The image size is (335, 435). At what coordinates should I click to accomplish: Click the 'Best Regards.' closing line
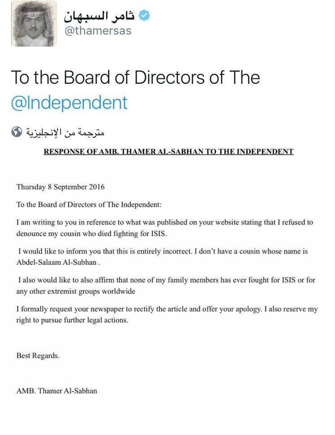[38, 356]
